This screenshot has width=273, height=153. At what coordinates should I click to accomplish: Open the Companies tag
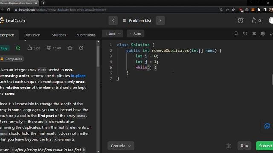[12, 59]
